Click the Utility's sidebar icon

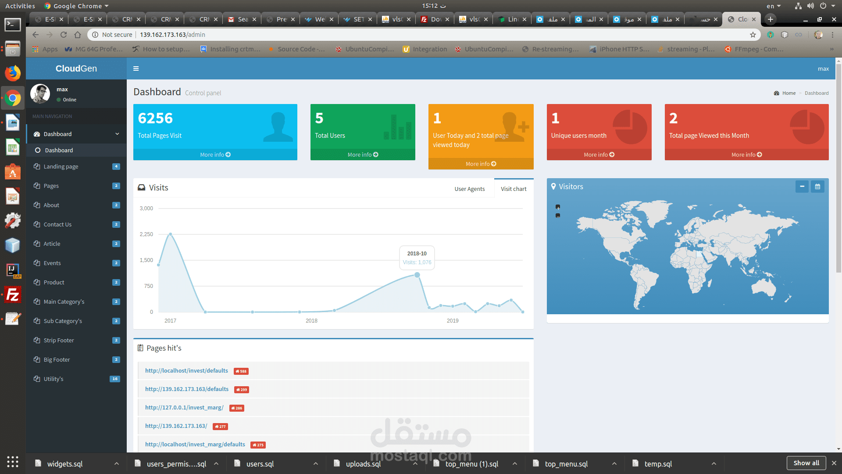click(x=36, y=379)
